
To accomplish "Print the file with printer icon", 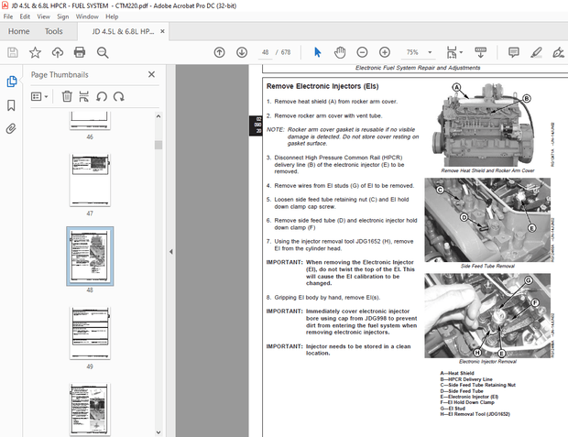I will [80, 52].
